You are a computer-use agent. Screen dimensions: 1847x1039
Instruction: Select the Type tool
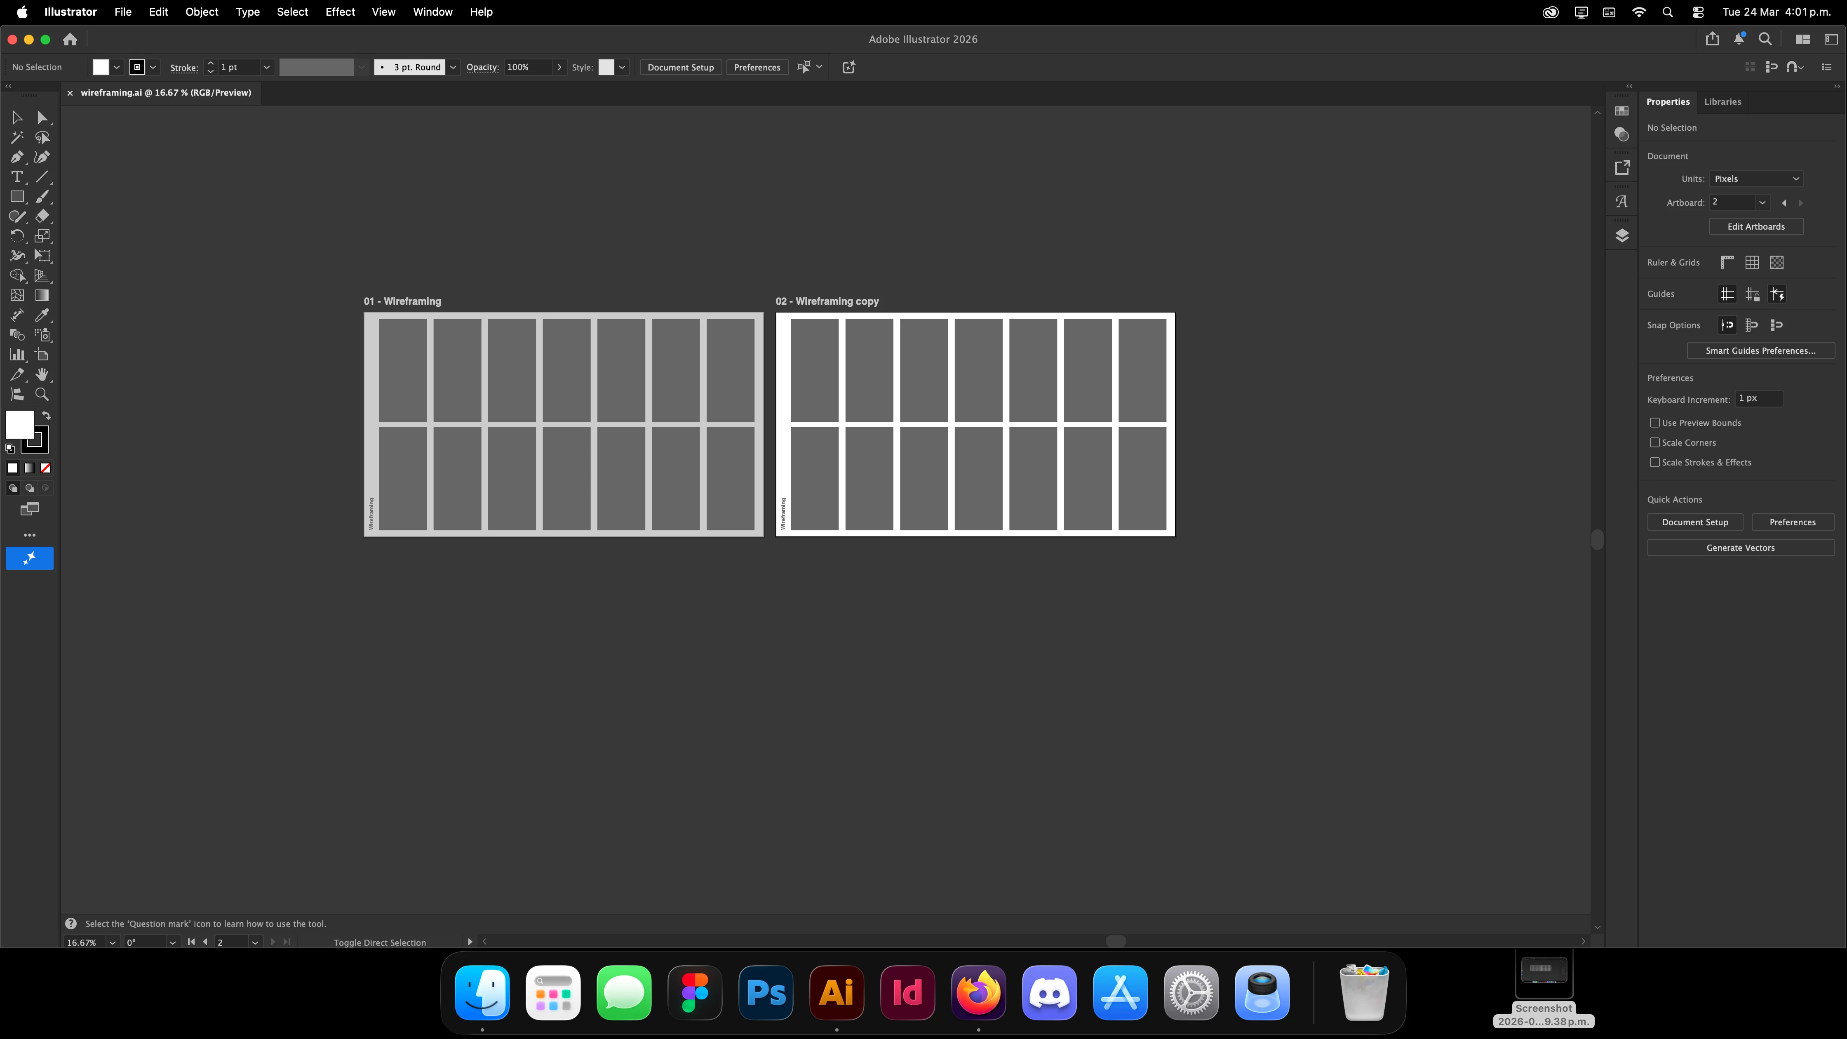pos(16,176)
